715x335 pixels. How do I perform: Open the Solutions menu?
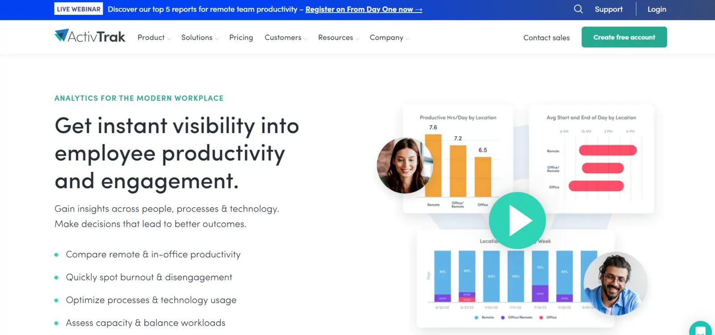(197, 38)
